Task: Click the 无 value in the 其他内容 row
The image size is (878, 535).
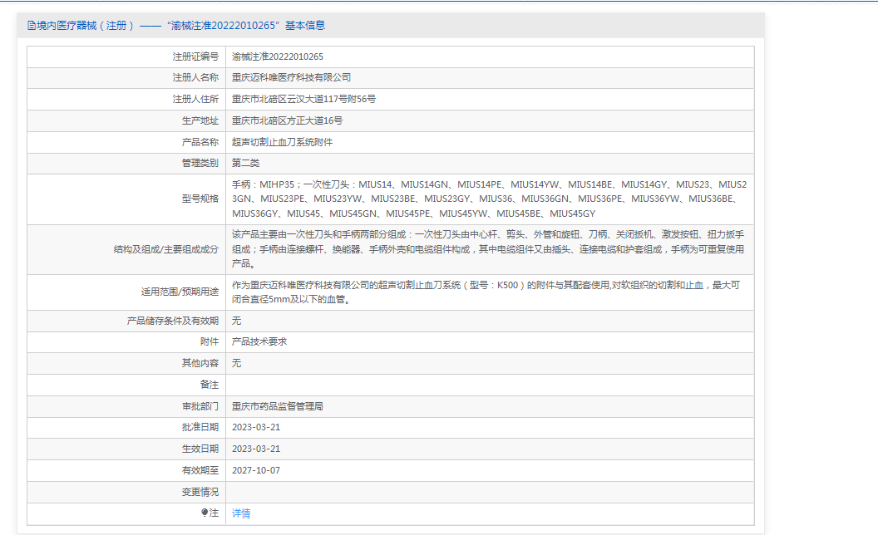Action: point(237,363)
